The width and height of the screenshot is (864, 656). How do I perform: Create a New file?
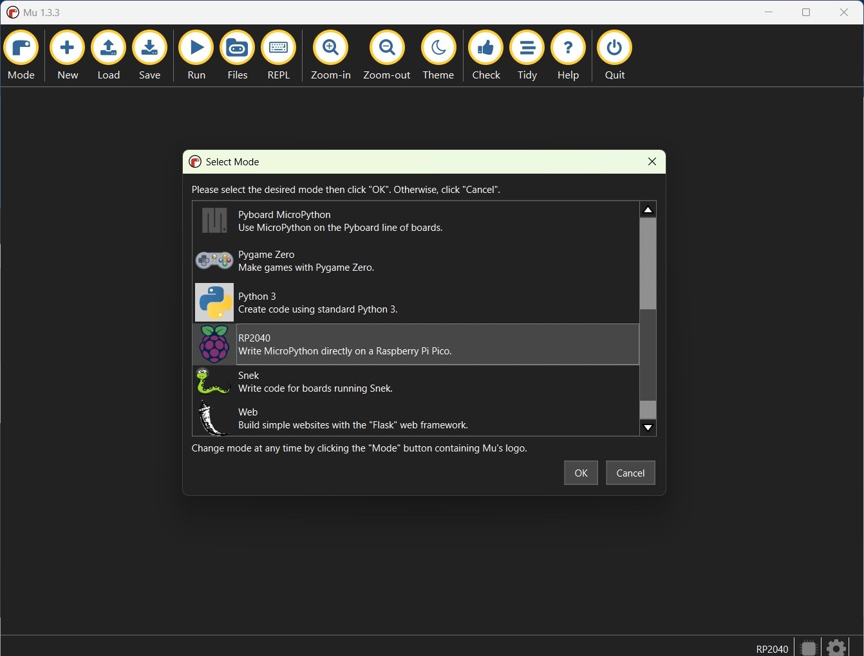click(68, 56)
